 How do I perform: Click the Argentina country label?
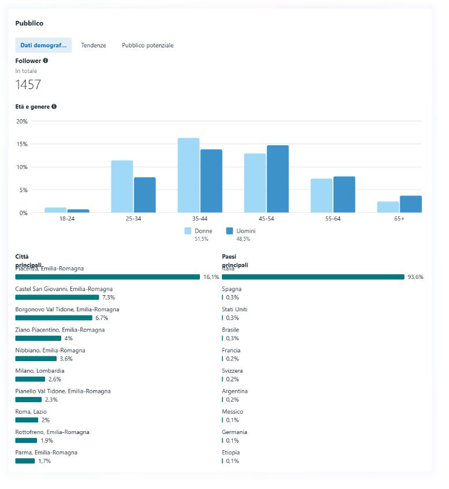tap(235, 391)
